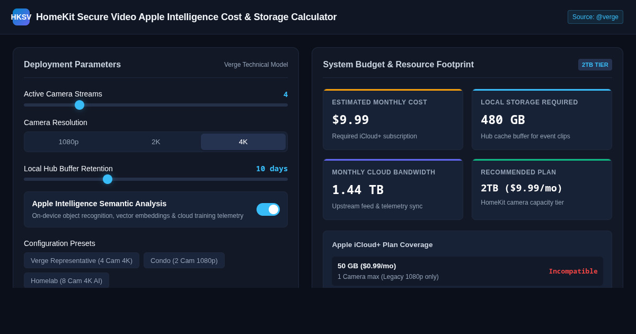Adjust the Active Camera Streams slider
Viewport: 636px width, 334px height.
pos(156,105)
